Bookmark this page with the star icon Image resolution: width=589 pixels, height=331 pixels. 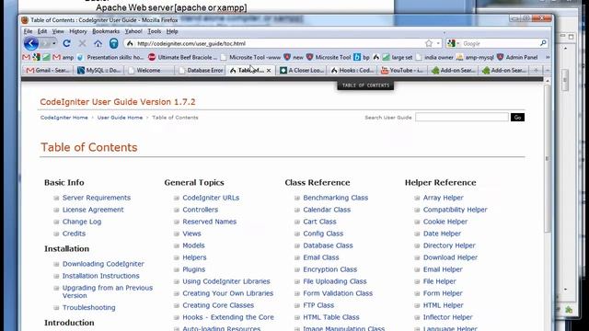coord(429,43)
